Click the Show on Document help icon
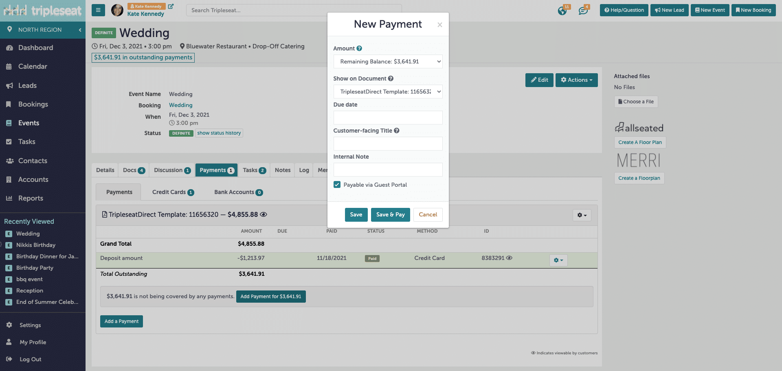782x371 pixels. (x=391, y=79)
